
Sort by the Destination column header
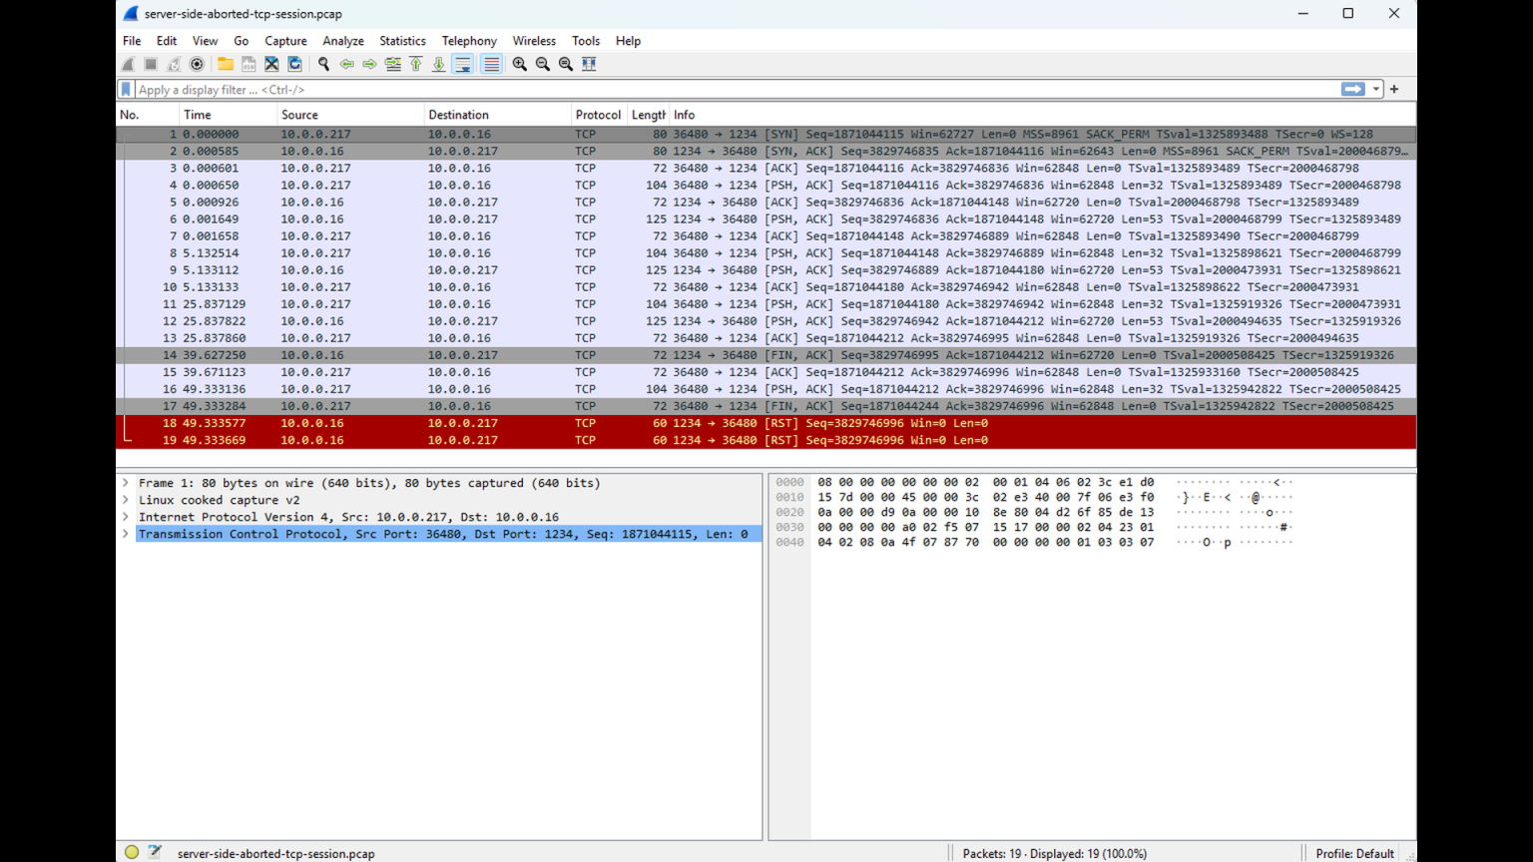(x=498, y=115)
